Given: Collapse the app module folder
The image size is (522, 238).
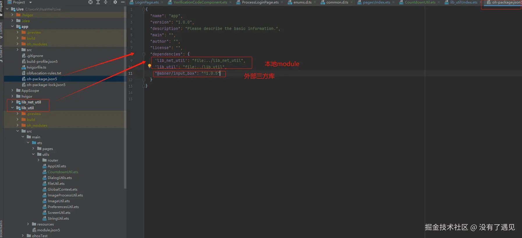Looking at the screenshot, I should coord(12,26).
